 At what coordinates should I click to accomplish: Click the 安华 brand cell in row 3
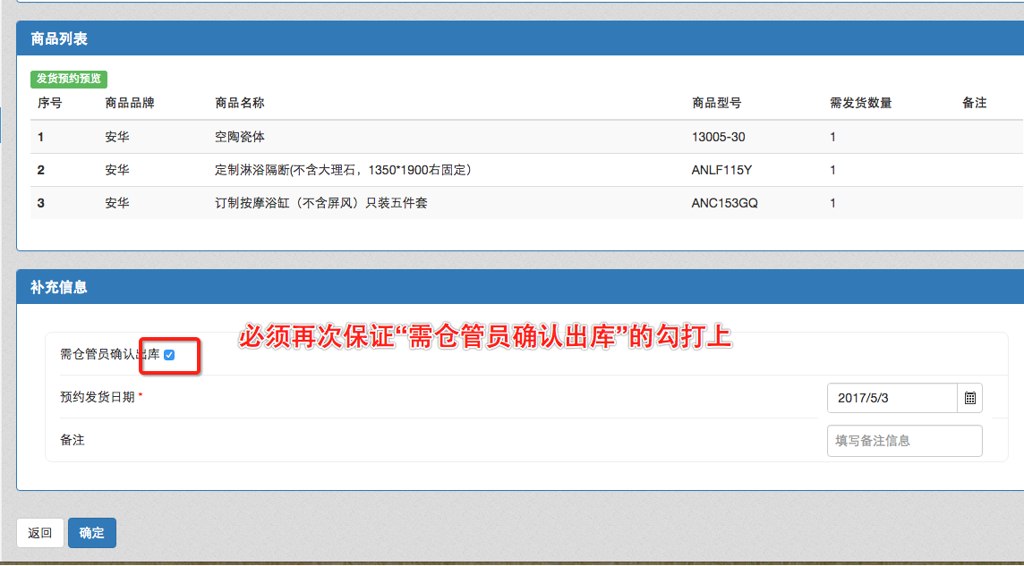[117, 203]
